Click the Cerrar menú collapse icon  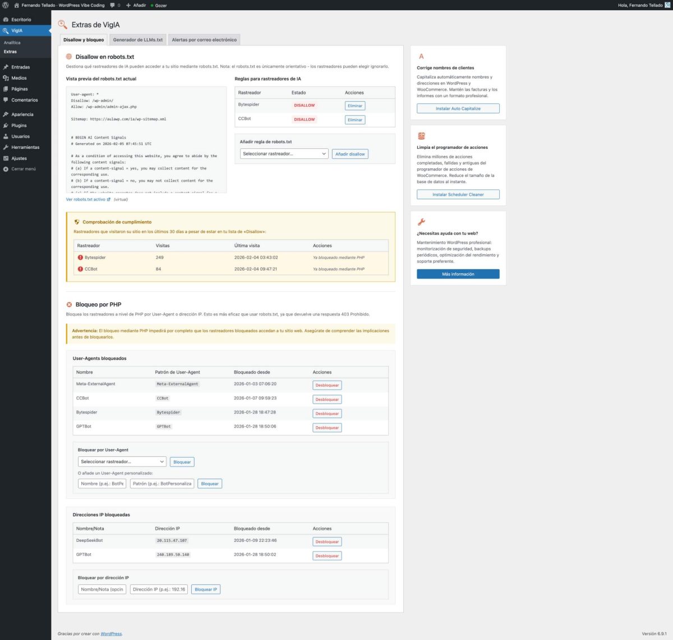click(x=6, y=169)
